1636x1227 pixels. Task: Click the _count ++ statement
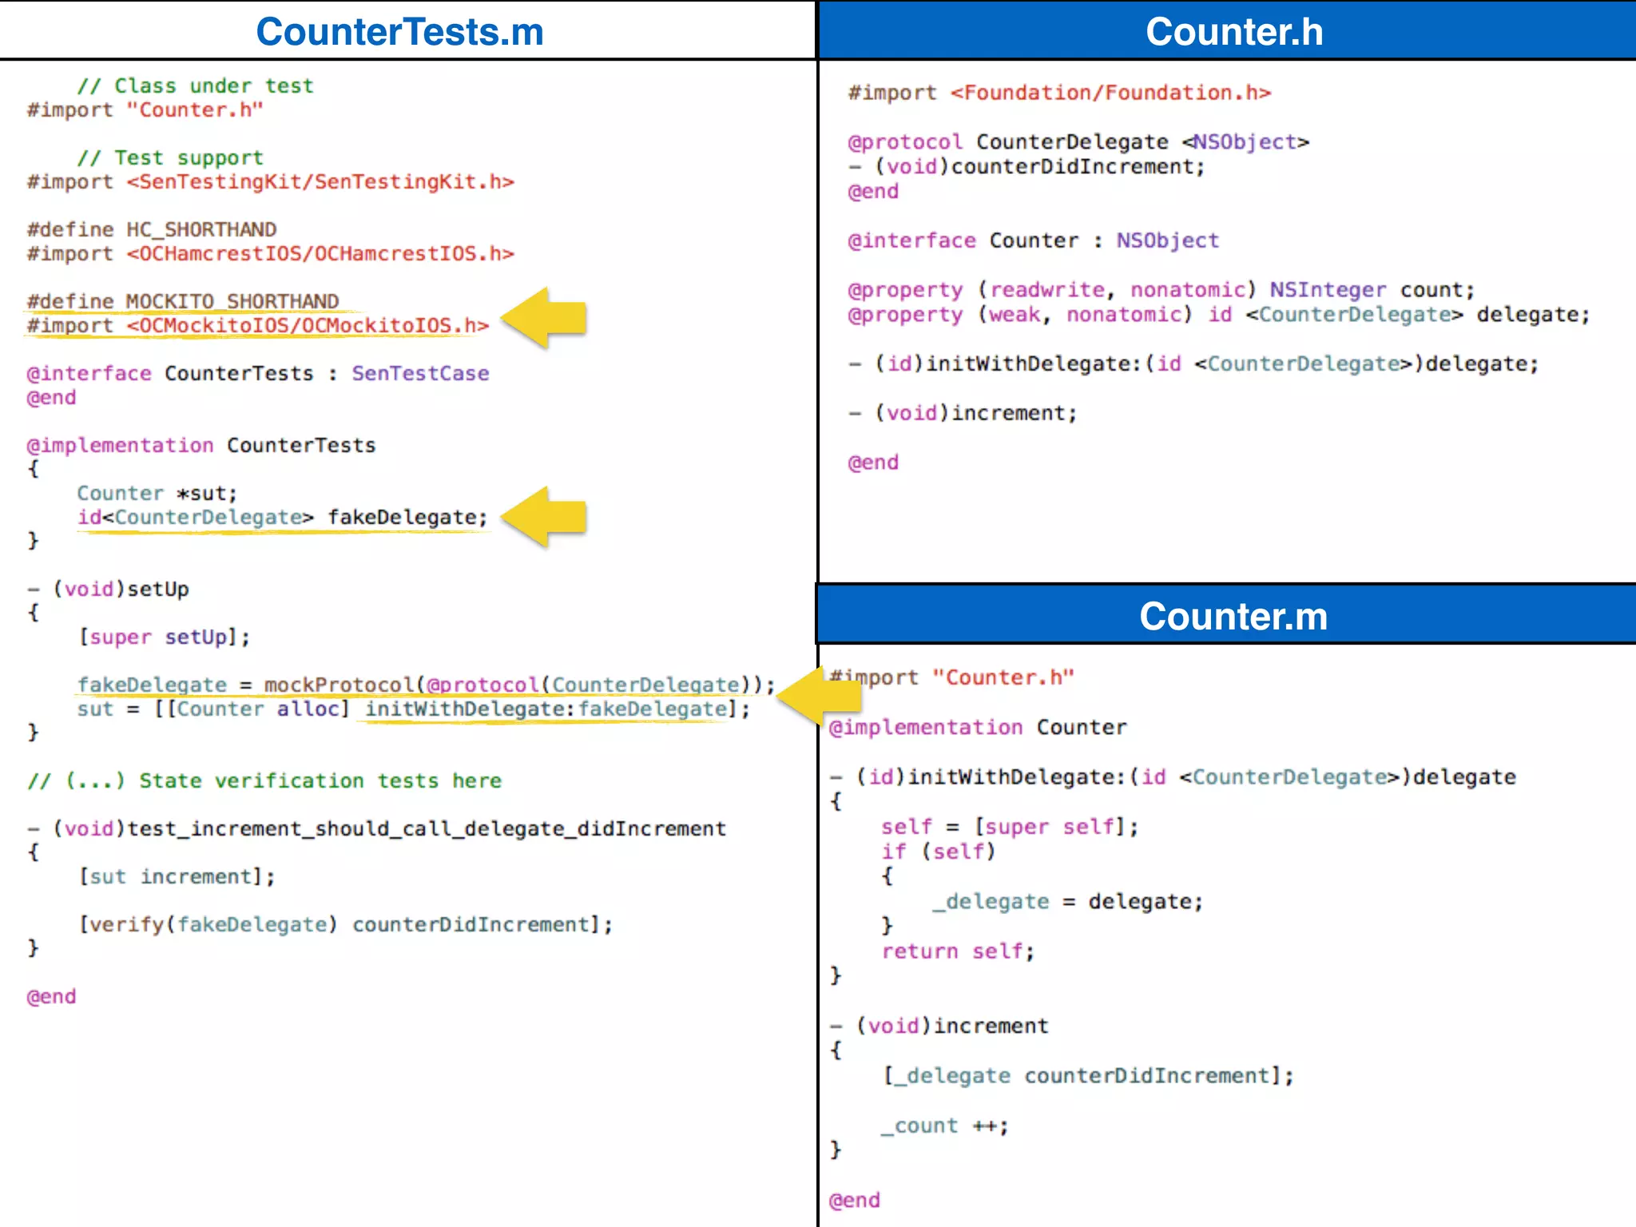[x=944, y=1126]
